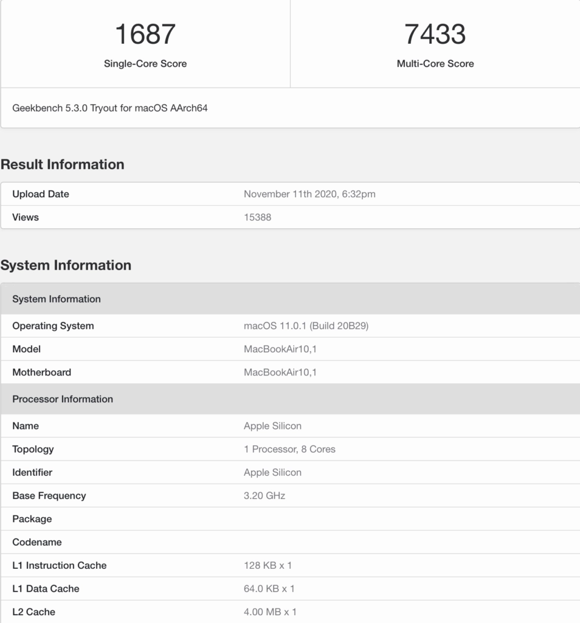Select the Multi-Core Score label
The width and height of the screenshot is (580, 623).
tap(435, 63)
